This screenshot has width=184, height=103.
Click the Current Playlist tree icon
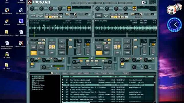[32, 76]
